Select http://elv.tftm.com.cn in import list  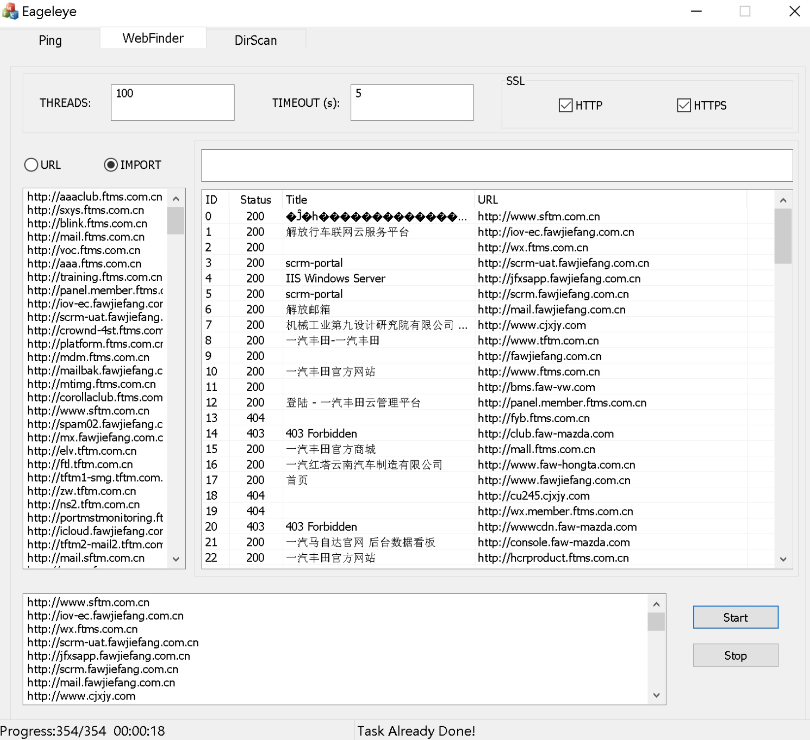tap(82, 451)
